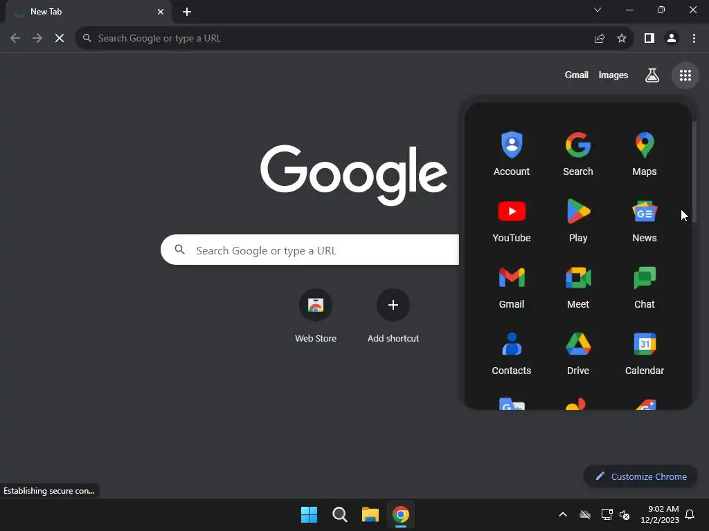Click the Chrome taskbar icon

(x=401, y=514)
